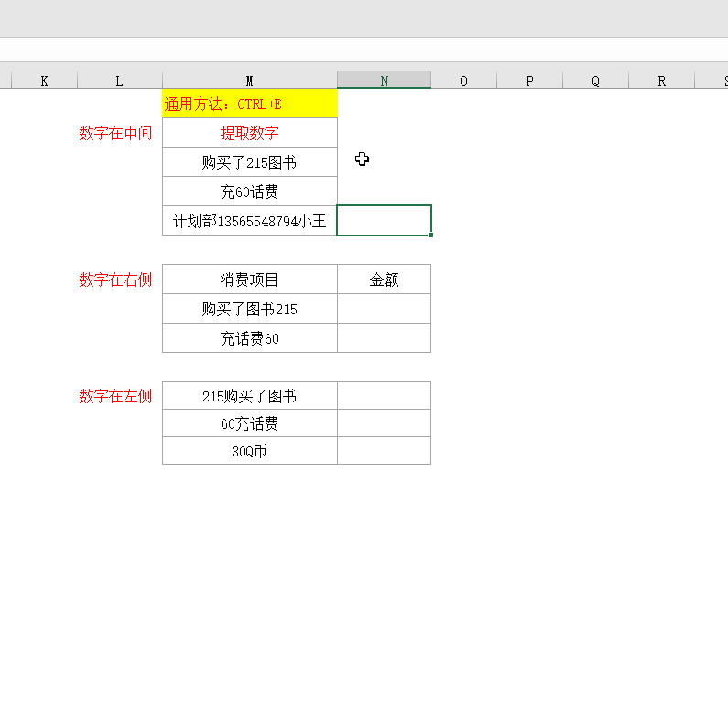Select the cell '计划部13565548794小王'
Screen dimensions: 728x725
250,221
